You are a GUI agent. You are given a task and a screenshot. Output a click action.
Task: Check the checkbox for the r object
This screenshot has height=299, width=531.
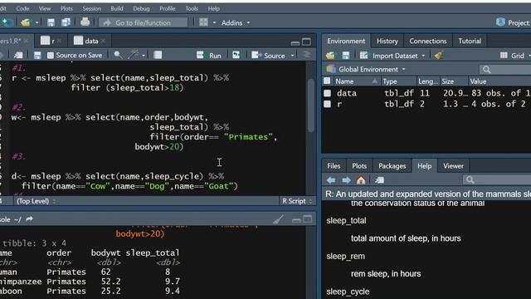click(327, 104)
